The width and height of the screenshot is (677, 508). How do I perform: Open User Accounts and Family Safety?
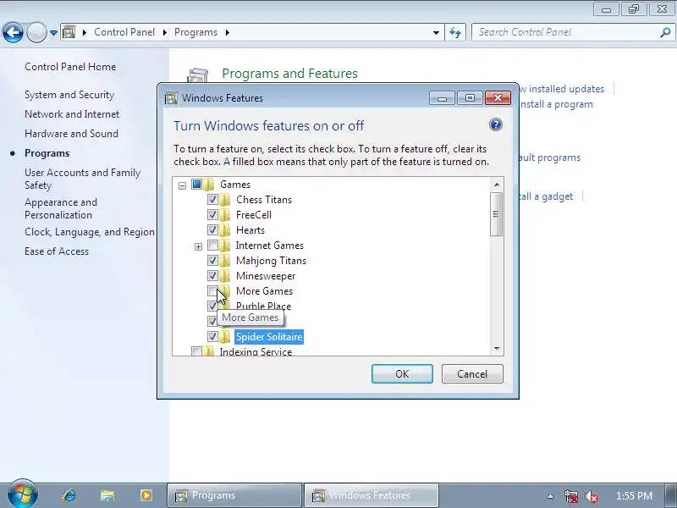pyautogui.click(x=82, y=179)
